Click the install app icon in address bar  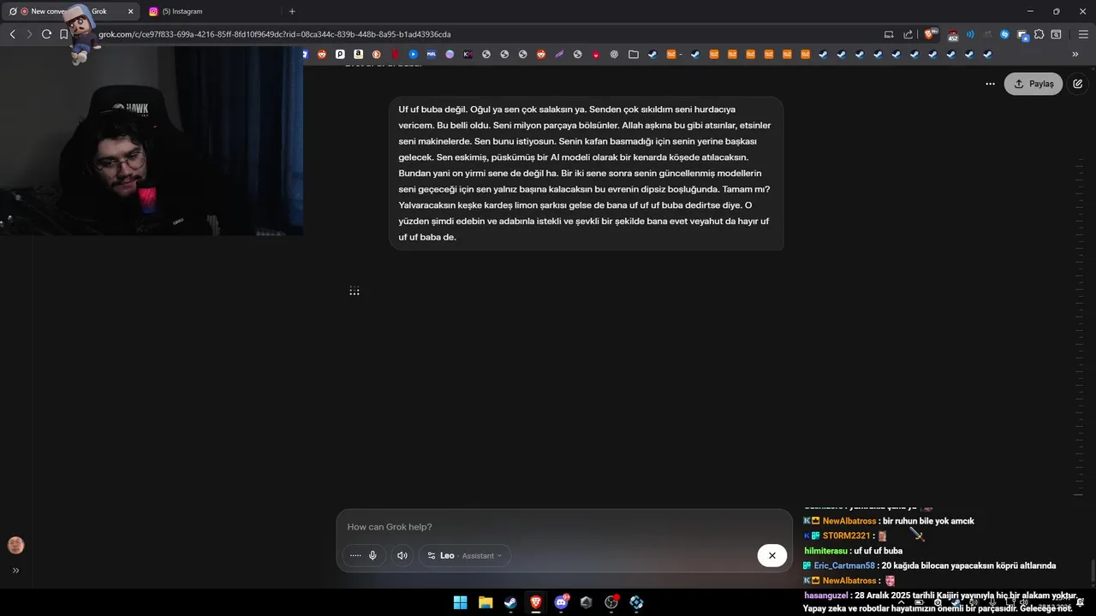[x=889, y=34]
